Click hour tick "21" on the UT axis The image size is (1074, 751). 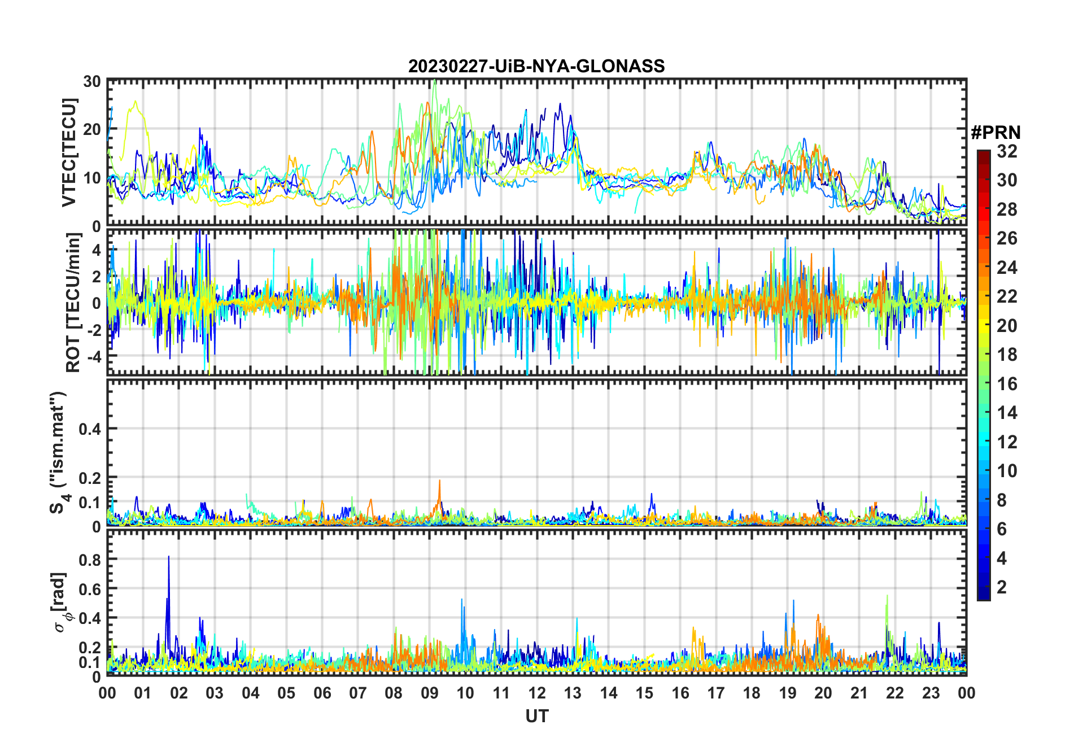coord(859,693)
